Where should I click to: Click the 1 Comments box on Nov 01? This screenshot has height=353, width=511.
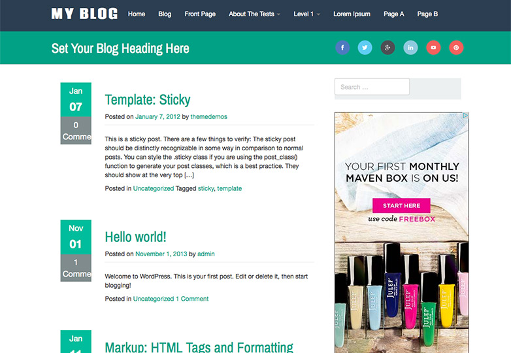[76, 267]
